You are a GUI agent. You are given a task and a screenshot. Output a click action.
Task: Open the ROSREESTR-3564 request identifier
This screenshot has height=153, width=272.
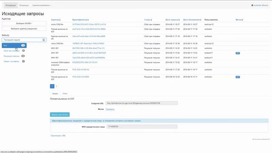pyautogui.click(x=85, y=62)
